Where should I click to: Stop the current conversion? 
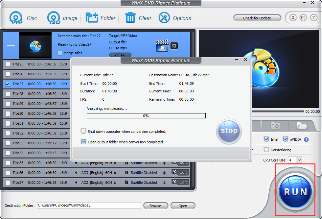[x=229, y=131]
